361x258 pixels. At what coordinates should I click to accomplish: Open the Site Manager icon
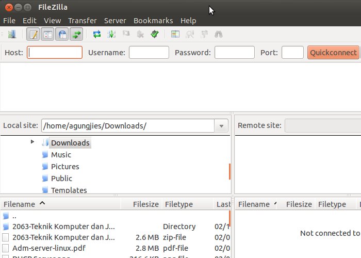pyautogui.click(x=12, y=35)
